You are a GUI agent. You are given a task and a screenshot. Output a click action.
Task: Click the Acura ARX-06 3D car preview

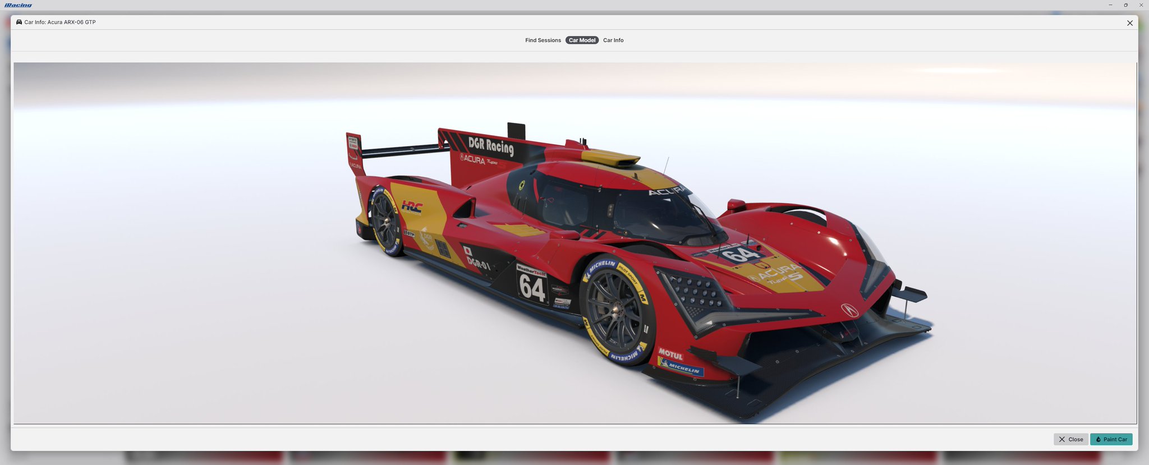click(575, 243)
